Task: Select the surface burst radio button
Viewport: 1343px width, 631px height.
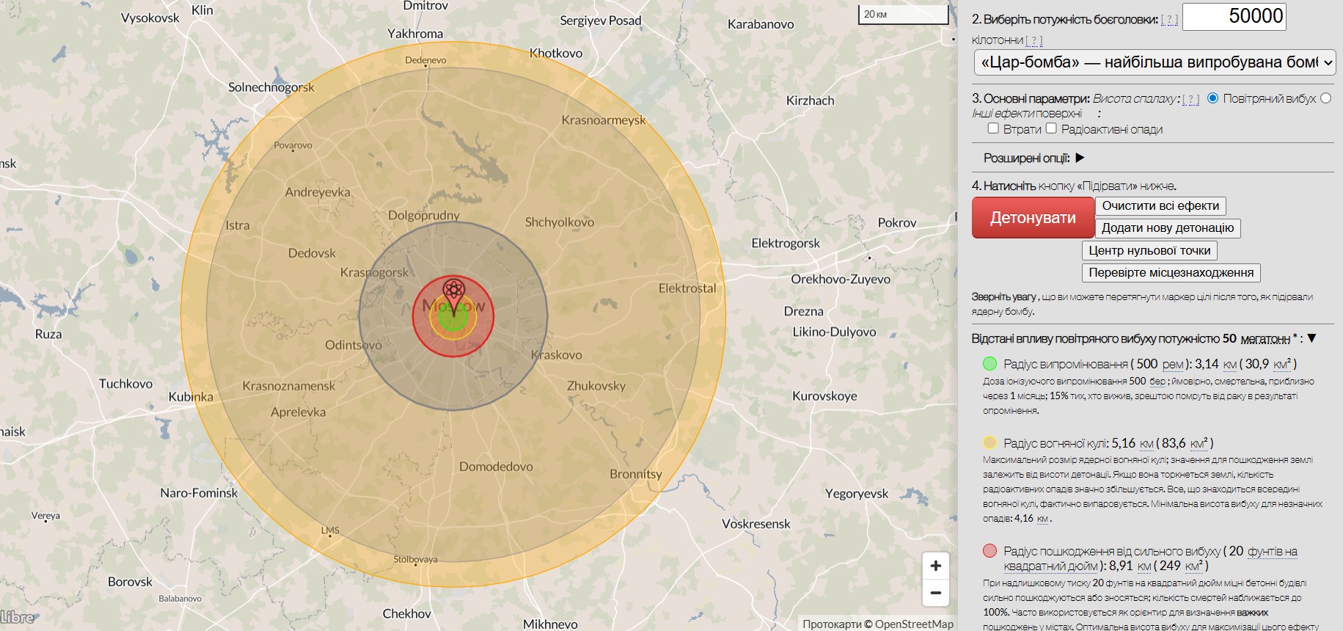Action: pos(1325,98)
